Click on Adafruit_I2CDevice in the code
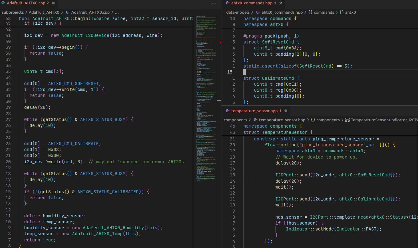The height and width of the screenshot is (248, 418). [85, 35]
